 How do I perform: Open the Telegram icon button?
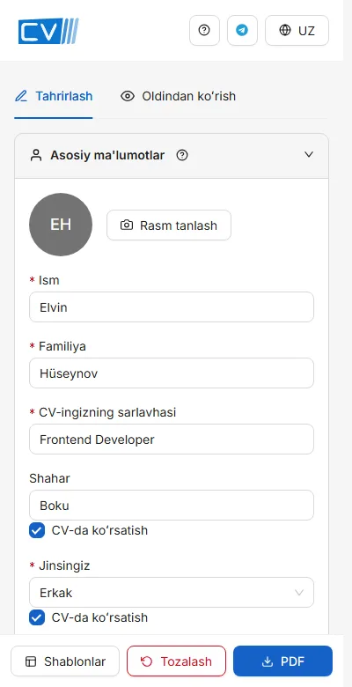click(242, 30)
